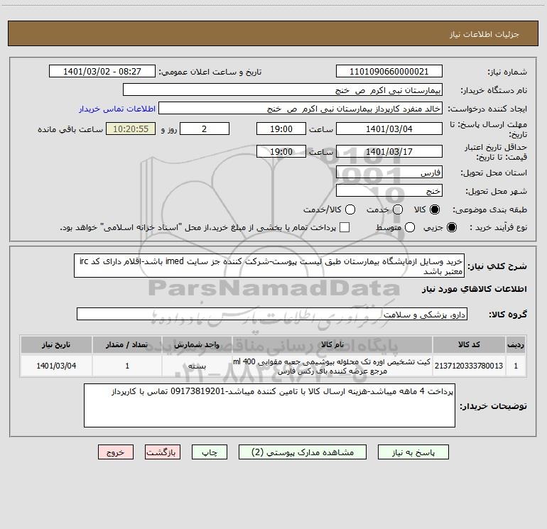Open the اطلاعات تماس خریدار link

pos(117,109)
